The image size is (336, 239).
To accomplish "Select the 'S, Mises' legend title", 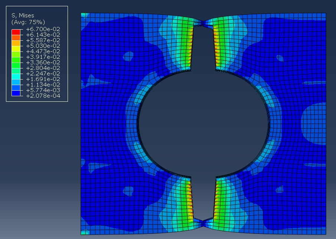I will pos(23,16).
